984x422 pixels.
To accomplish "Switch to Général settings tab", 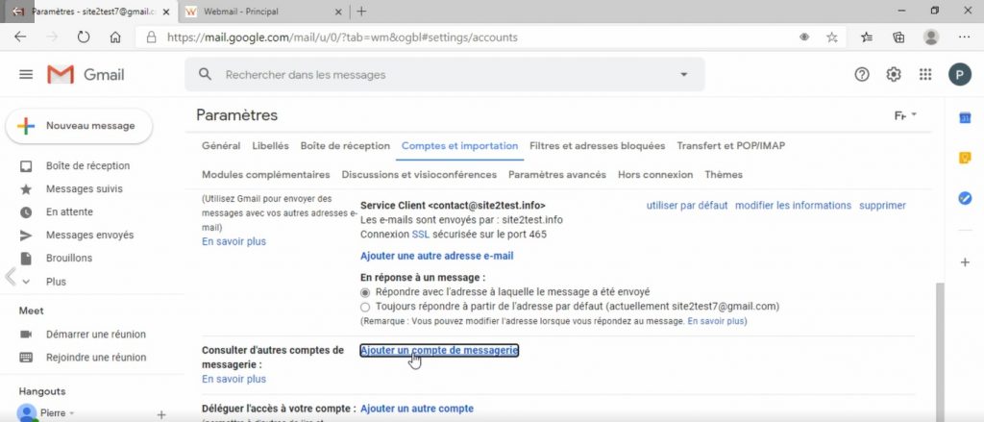I will click(221, 146).
